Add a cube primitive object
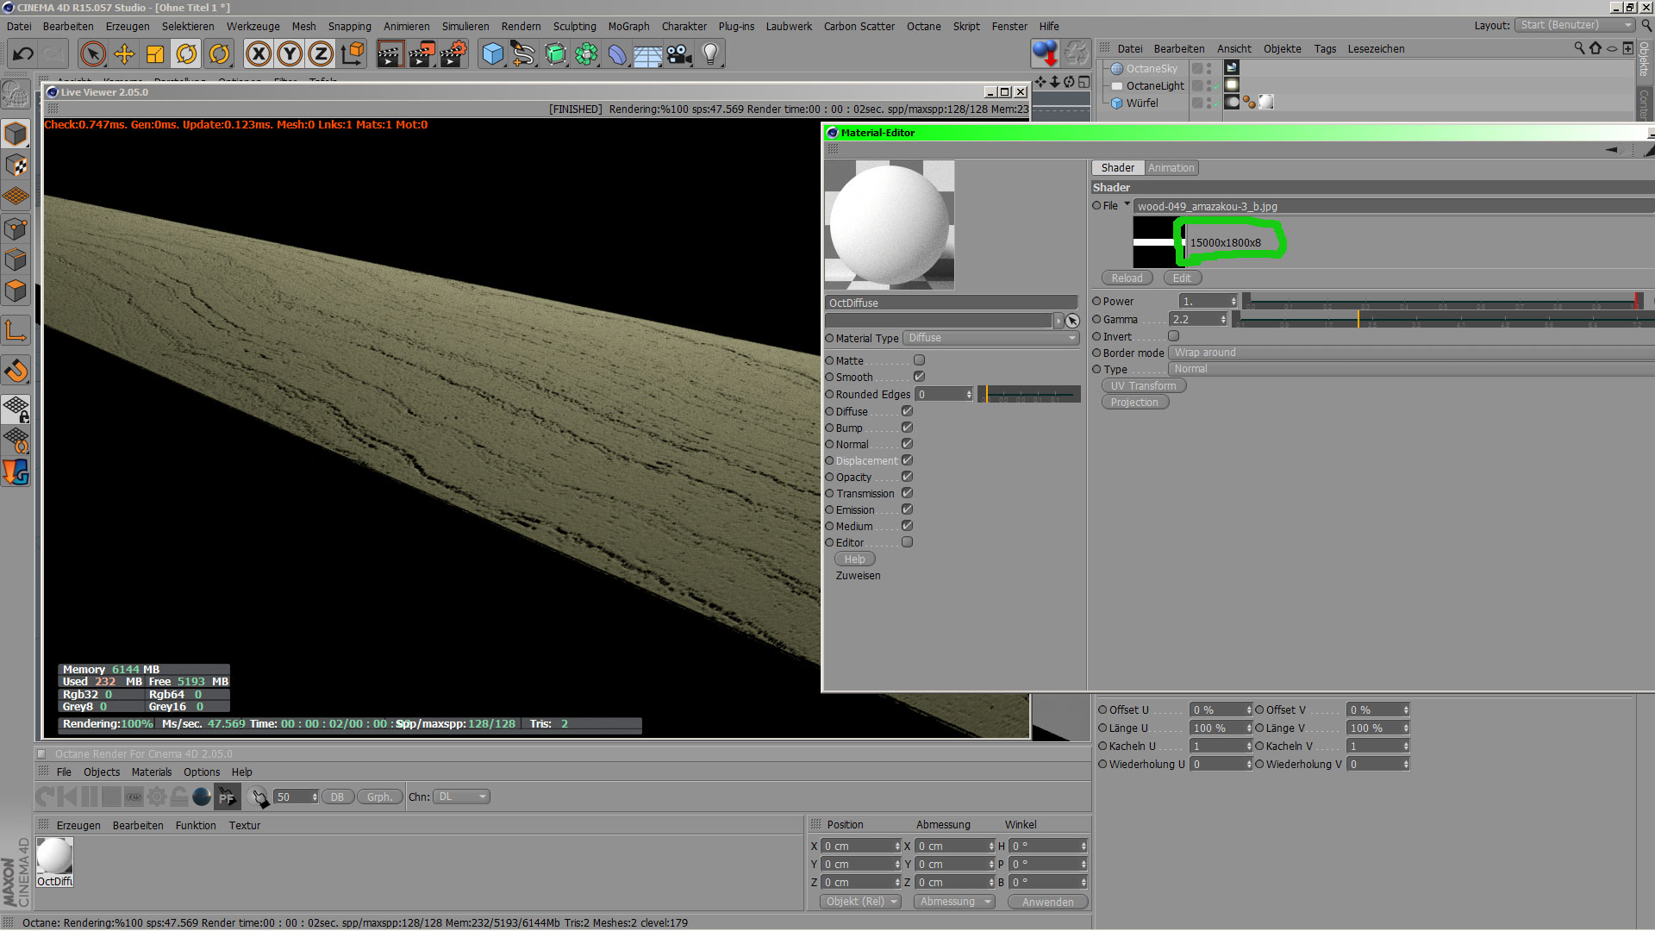Screen dimensions: 1655x931 (x=492, y=54)
